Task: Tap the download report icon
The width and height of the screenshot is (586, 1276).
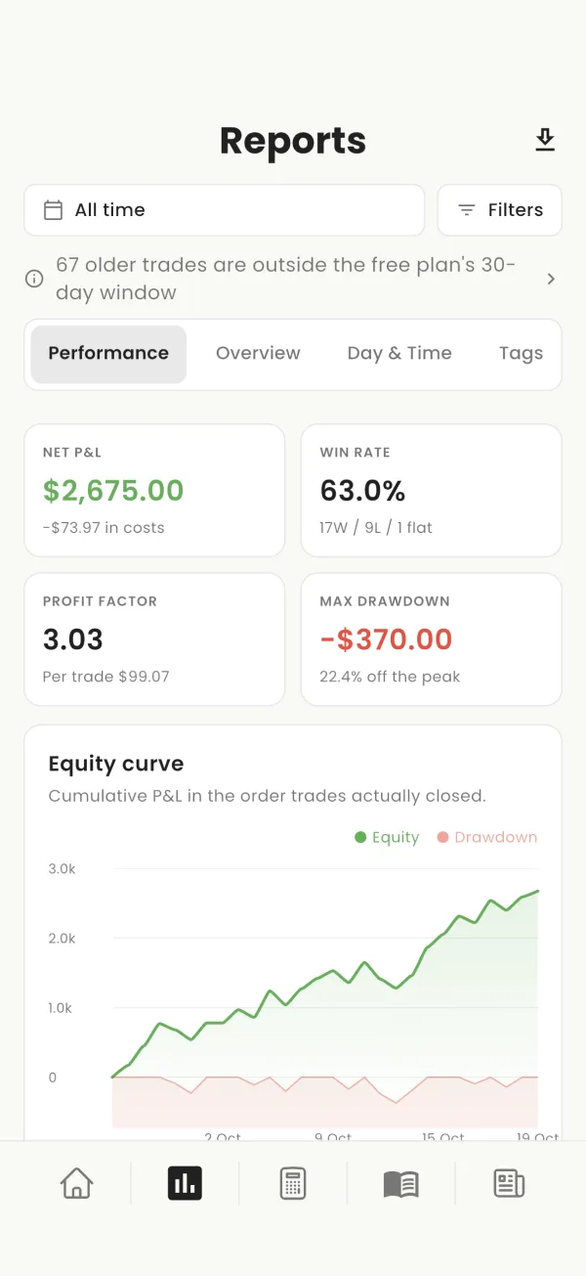Action: (x=545, y=141)
